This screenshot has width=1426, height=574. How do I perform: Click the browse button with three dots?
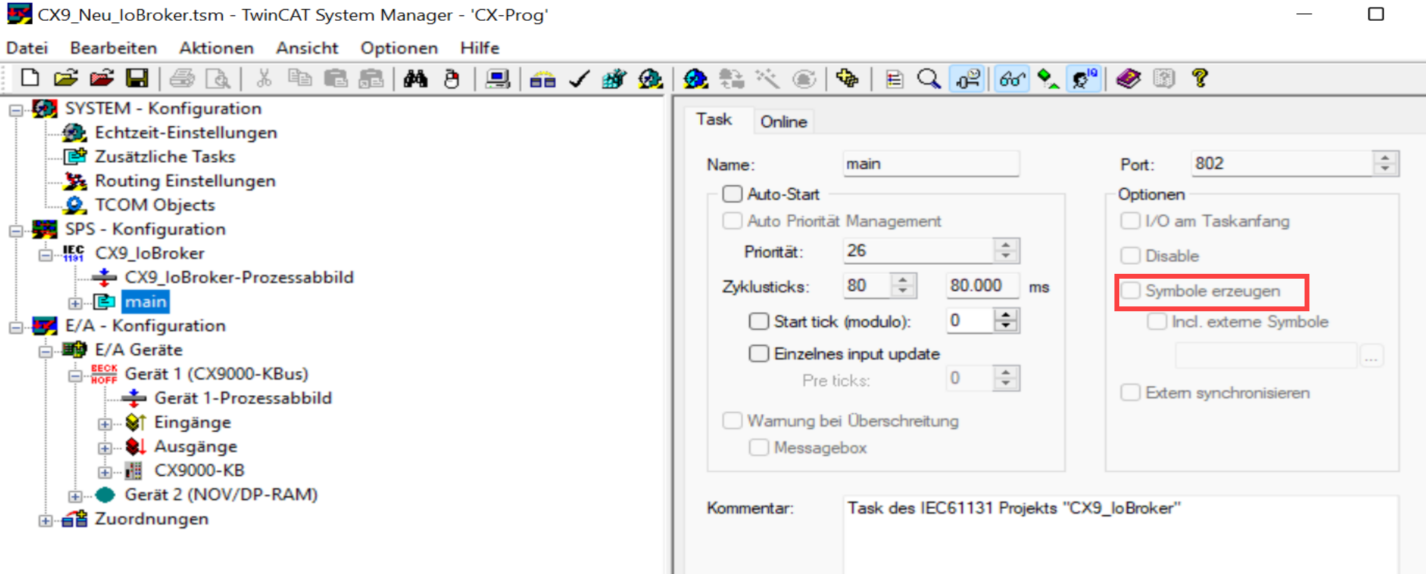(x=1371, y=356)
